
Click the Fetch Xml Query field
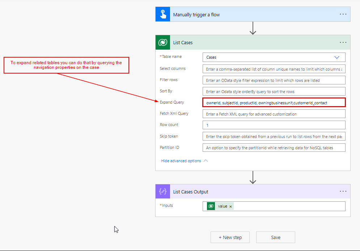click(x=274, y=113)
